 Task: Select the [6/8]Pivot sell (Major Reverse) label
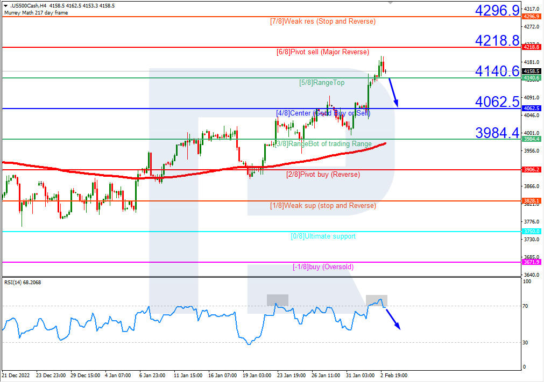pyautogui.click(x=323, y=52)
